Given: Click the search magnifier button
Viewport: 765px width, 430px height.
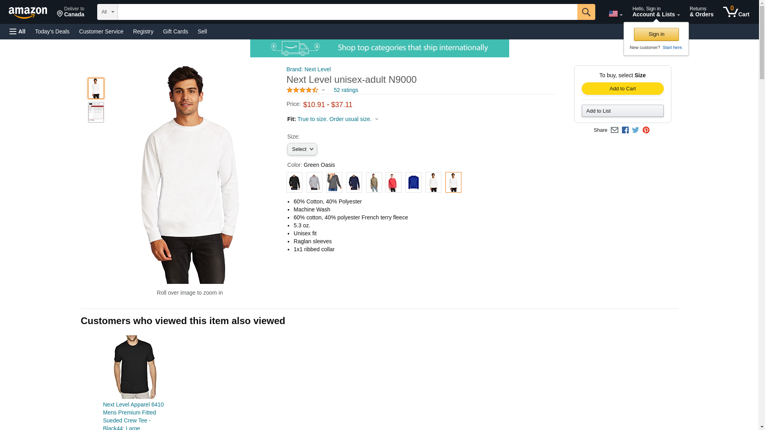Looking at the screenshot, I should point(586,12).
